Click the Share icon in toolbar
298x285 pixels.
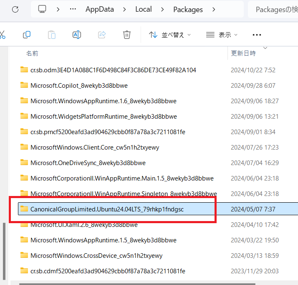(x=102, y=35)
